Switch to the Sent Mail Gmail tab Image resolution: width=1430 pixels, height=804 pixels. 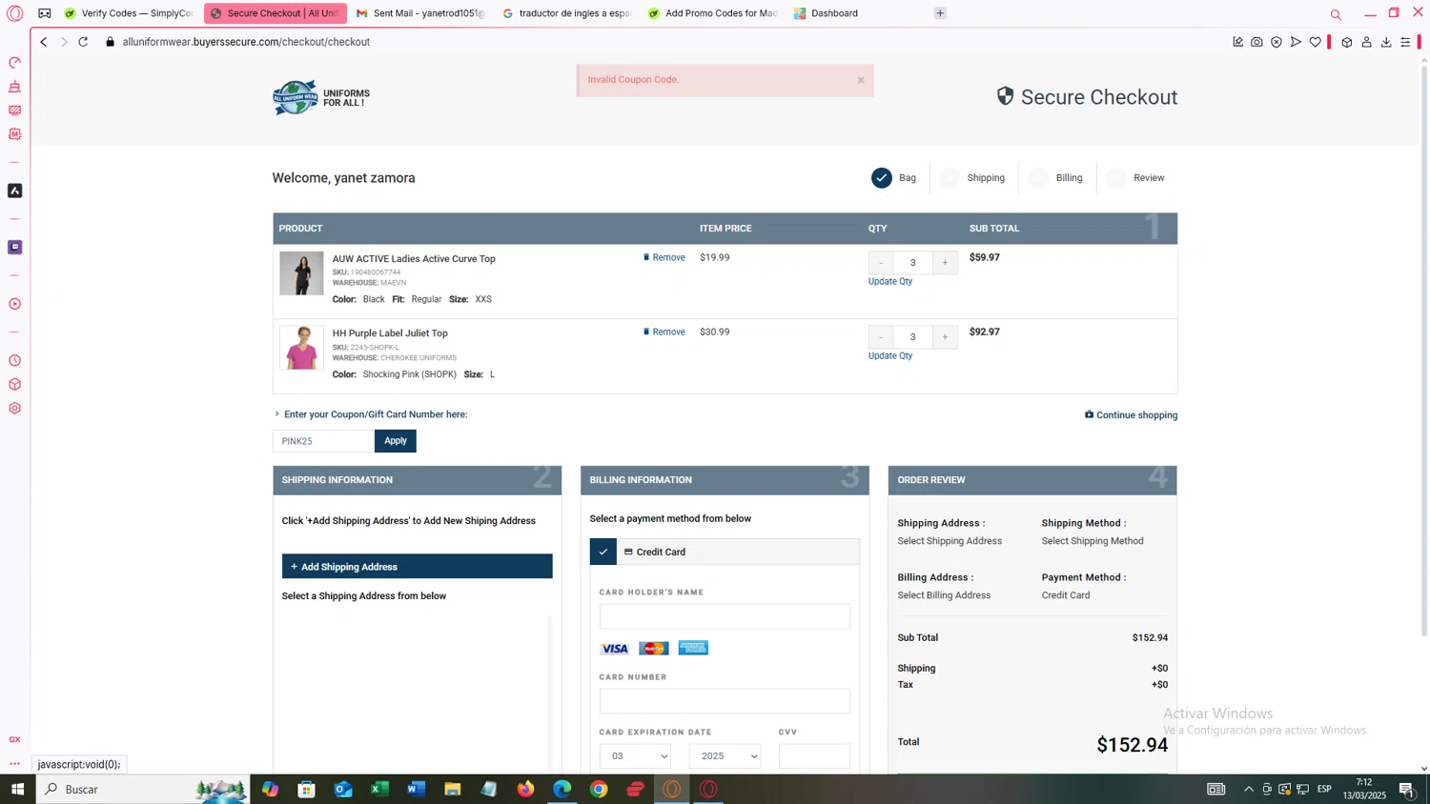click(420, 13)
